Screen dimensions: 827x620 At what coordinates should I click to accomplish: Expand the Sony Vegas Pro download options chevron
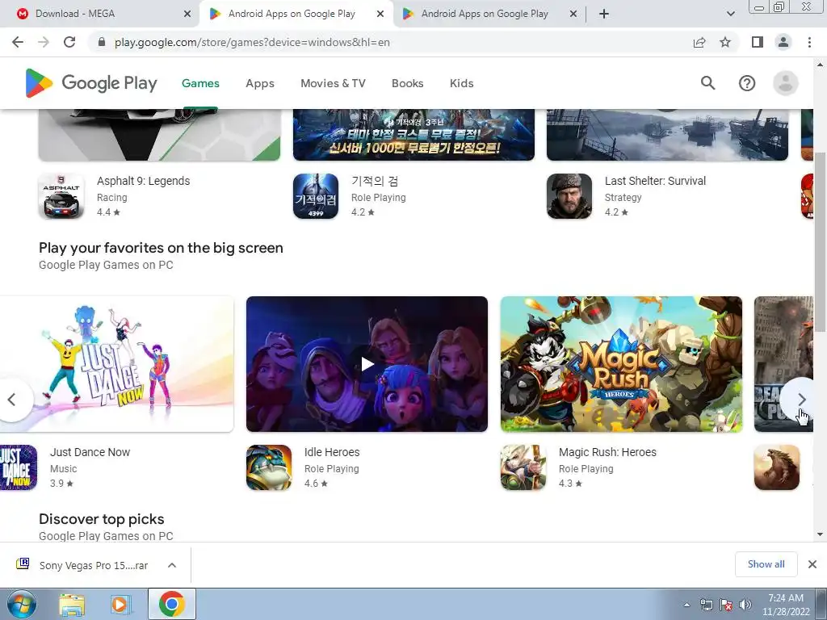(172, 565)
